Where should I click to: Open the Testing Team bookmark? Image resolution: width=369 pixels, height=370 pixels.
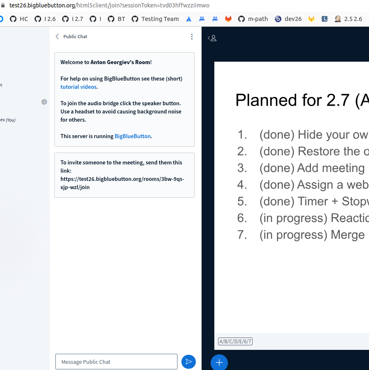click(x=155, y=18)
